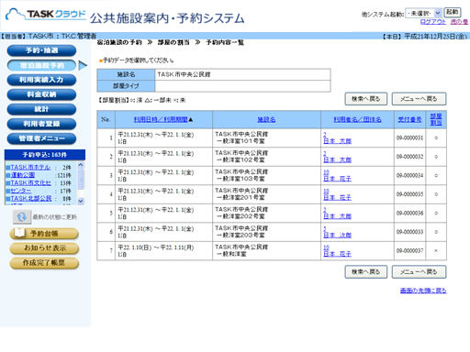The image size is (470, 352).
Task: Click the お知らせ表示 button
Action: pos(44,248)
